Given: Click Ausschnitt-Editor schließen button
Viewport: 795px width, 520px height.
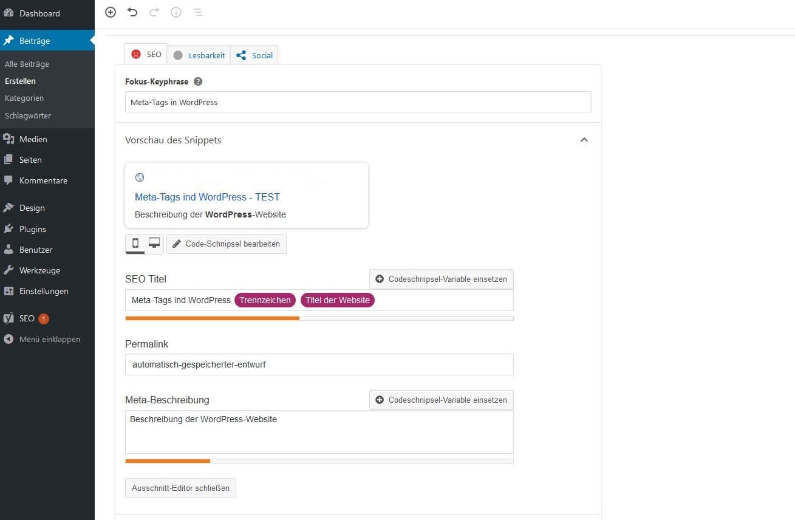Looking at the screenshot, I should [x=180, y=488].
